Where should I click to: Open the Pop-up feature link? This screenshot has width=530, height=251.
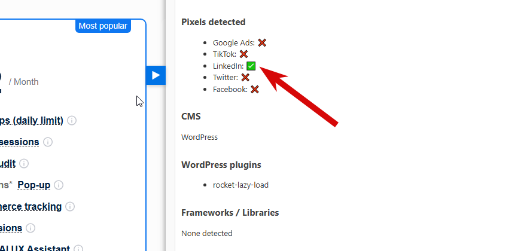(34, 185)
